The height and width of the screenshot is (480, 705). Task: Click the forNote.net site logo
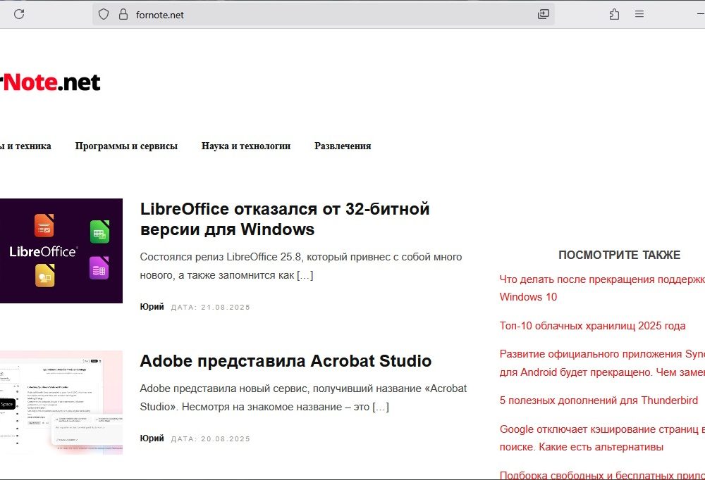(x=51, y=82)
